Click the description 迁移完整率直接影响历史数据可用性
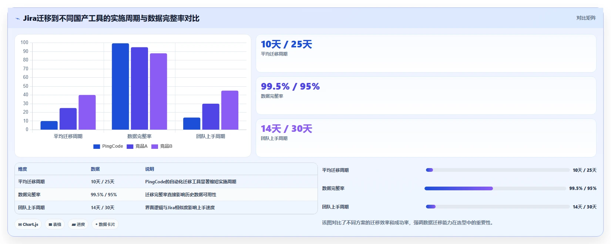The image size is (611, 244). 181,195
